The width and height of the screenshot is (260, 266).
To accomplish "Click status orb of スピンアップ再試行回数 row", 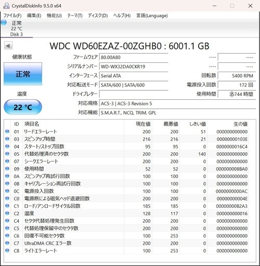I will click(x=7, y=176).
